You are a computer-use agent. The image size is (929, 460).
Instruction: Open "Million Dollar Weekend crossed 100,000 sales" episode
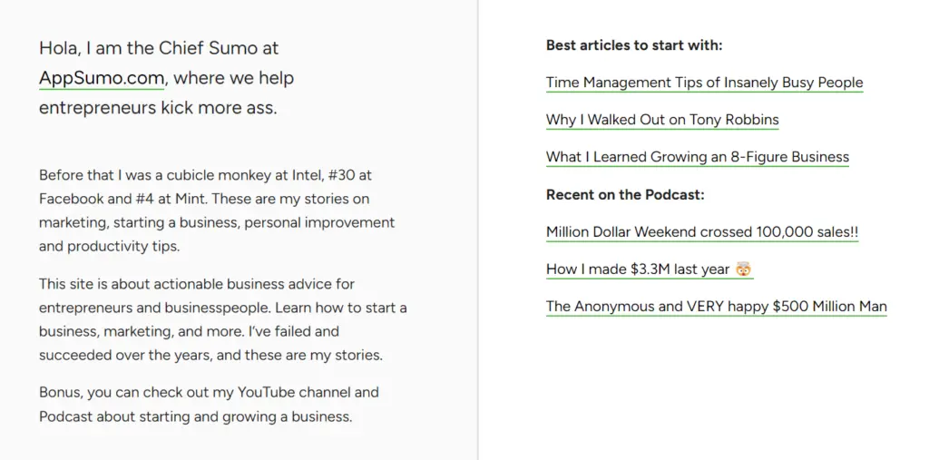click(x=701, y=232)
